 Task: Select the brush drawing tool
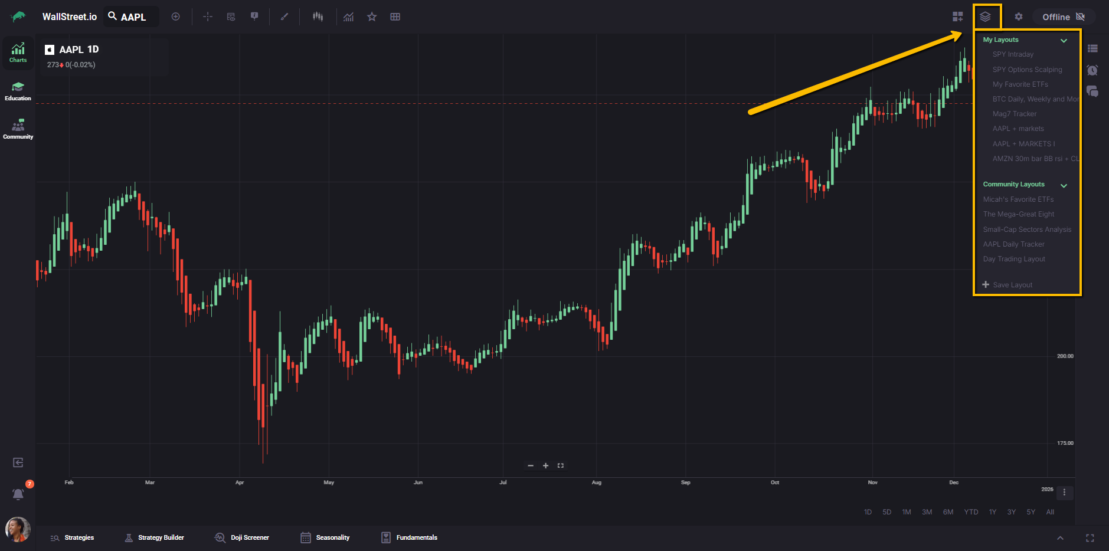click(x=284, y=17)
